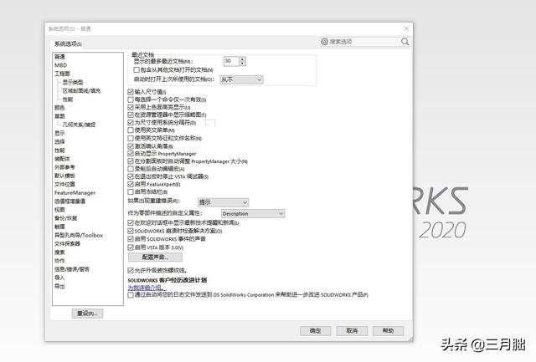536x362 pixels.
Task: Enable the 使用英文菜单 checkbox
Action: click(x=131, y=130)
